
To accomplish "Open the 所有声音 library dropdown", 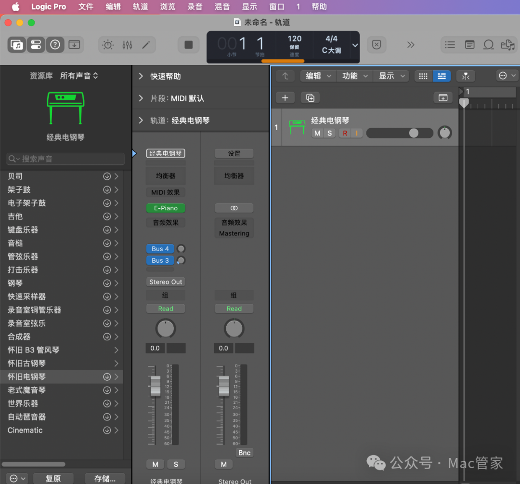I will click(79, 76).
